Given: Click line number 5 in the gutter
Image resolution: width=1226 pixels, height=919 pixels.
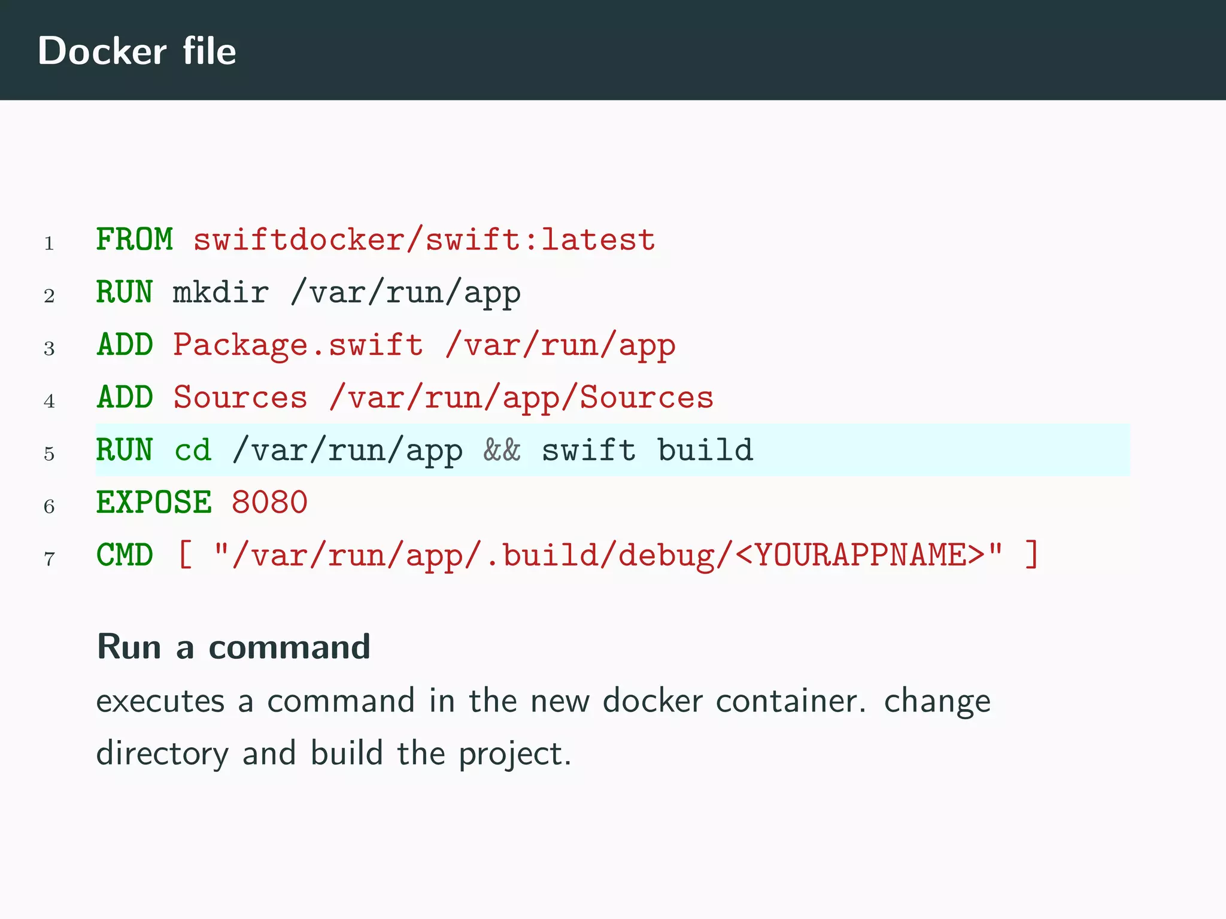Looking at the screenshot, I should tap(49, 454).
